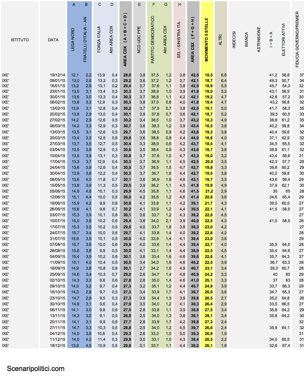Click Altri value 6,6 for 19/12/14
Viewport: 304px width, 379px height.
(x=224, y=75)
